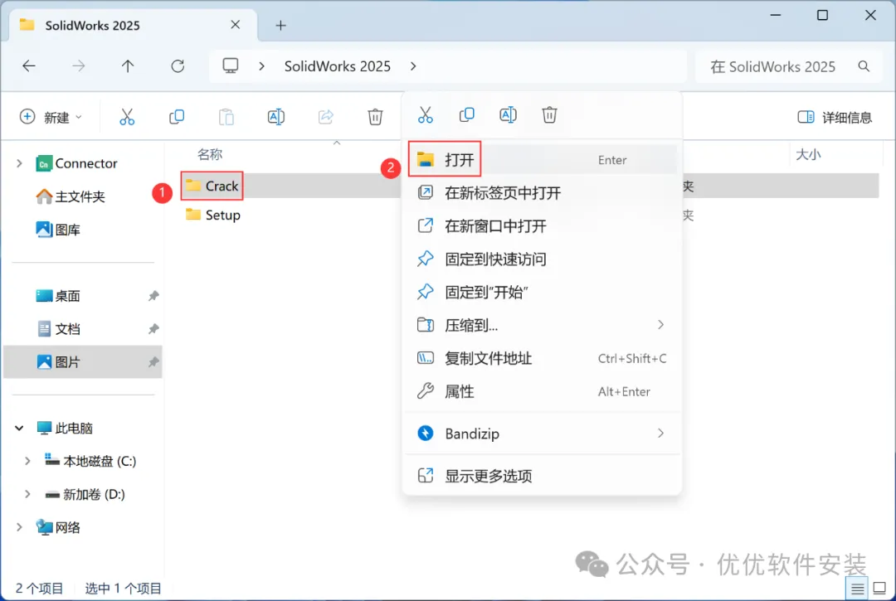
Task: Click the Share icon in the main toolbar
Action: point(326,117)
